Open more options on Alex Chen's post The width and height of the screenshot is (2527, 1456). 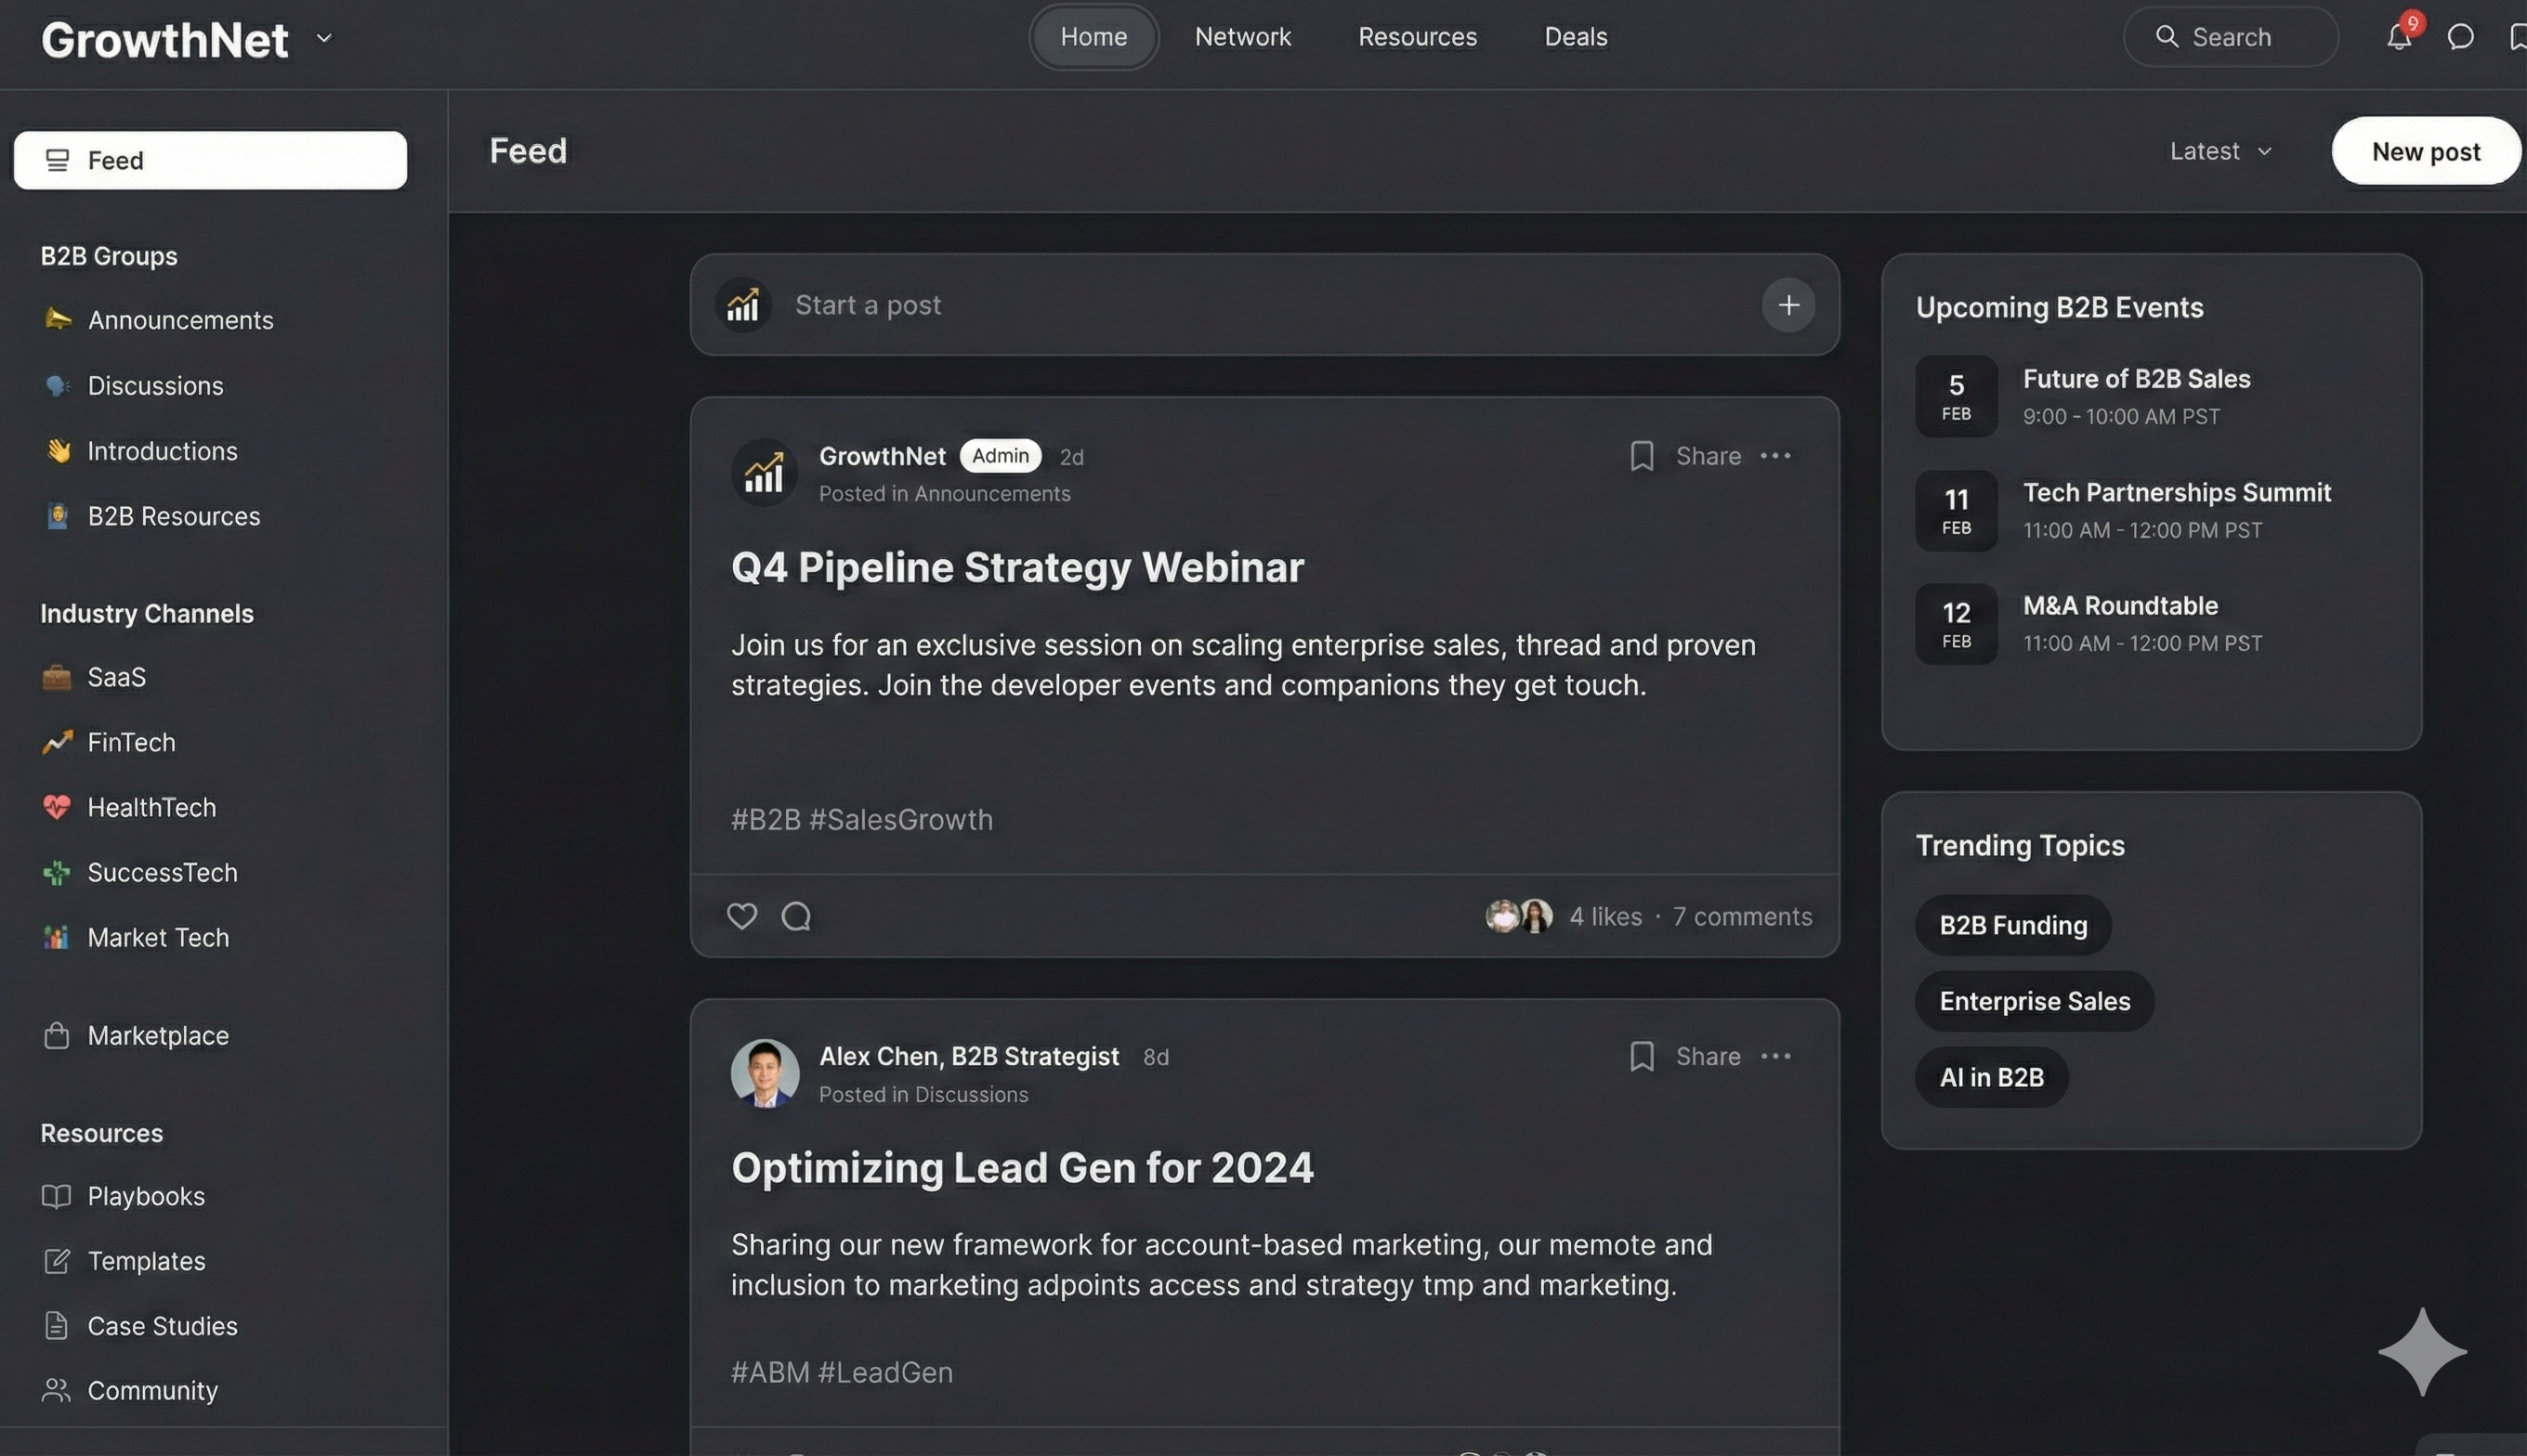click(x=1775, y=1056)
